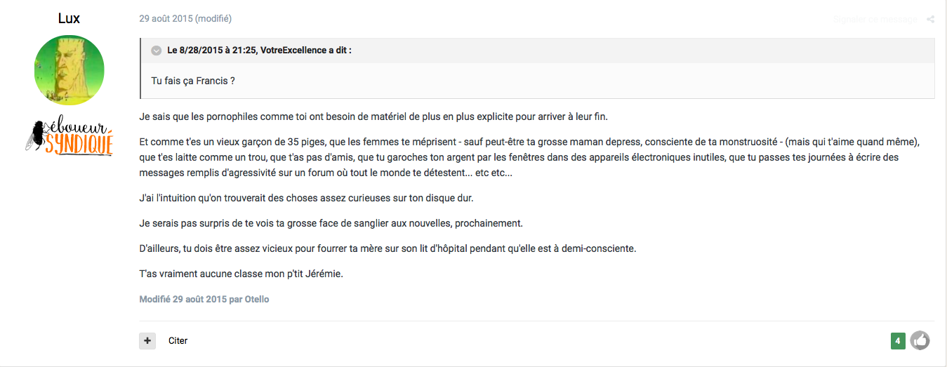Click the quoted text Tu fais ça Francis ?
Screen dimensions: 947x367
pos(193,81)
